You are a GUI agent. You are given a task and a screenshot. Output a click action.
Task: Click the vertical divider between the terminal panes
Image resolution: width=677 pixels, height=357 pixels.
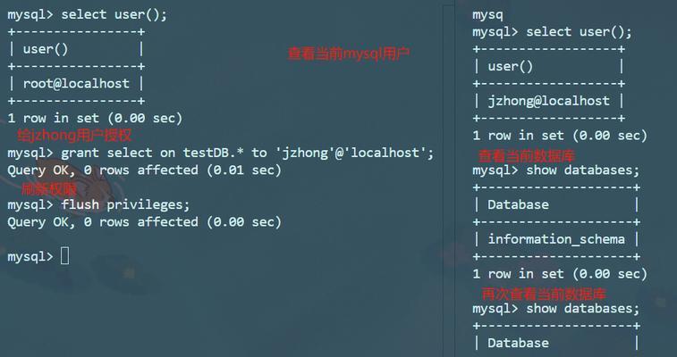(x=444, y=178)
